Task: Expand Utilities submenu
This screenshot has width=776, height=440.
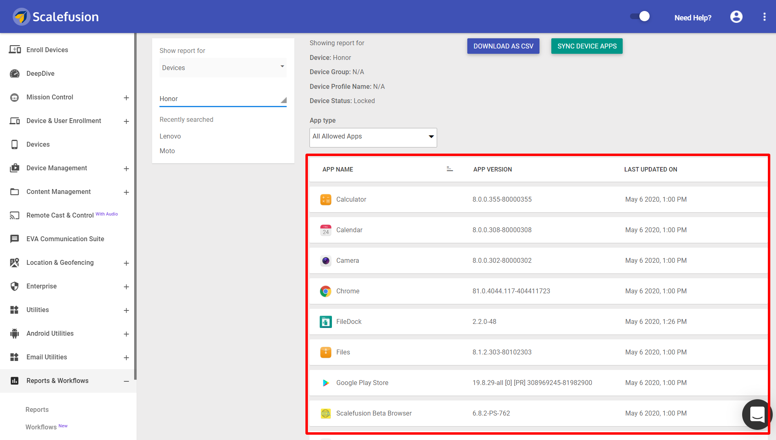Action: click(126, 310)
